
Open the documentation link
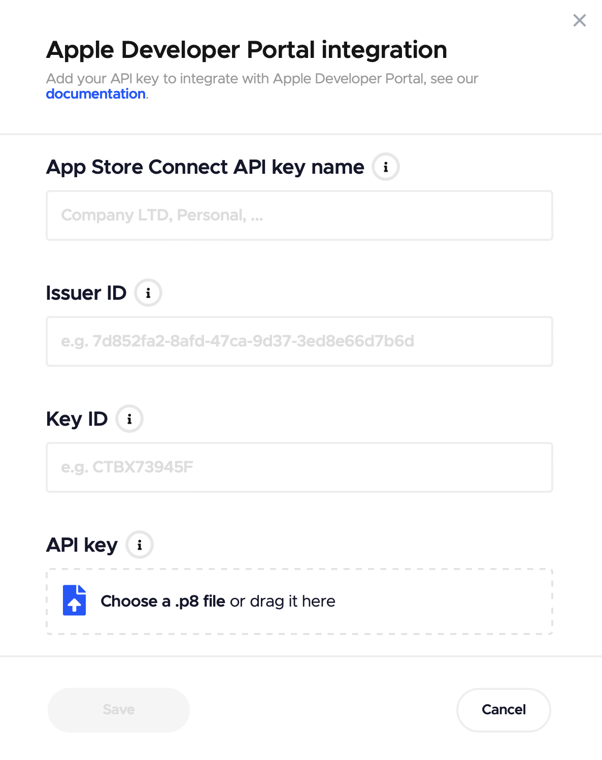(x=95, y=94)
